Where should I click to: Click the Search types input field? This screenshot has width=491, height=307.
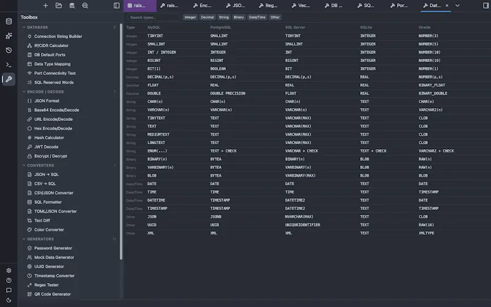click(153, 17)
